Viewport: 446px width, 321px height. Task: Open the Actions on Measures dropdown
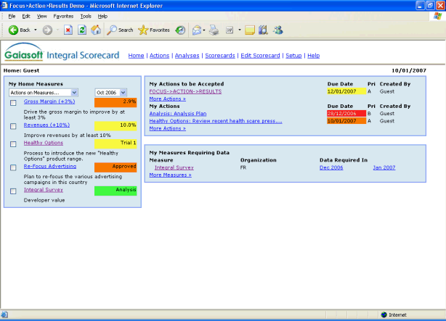coord(44,93)
